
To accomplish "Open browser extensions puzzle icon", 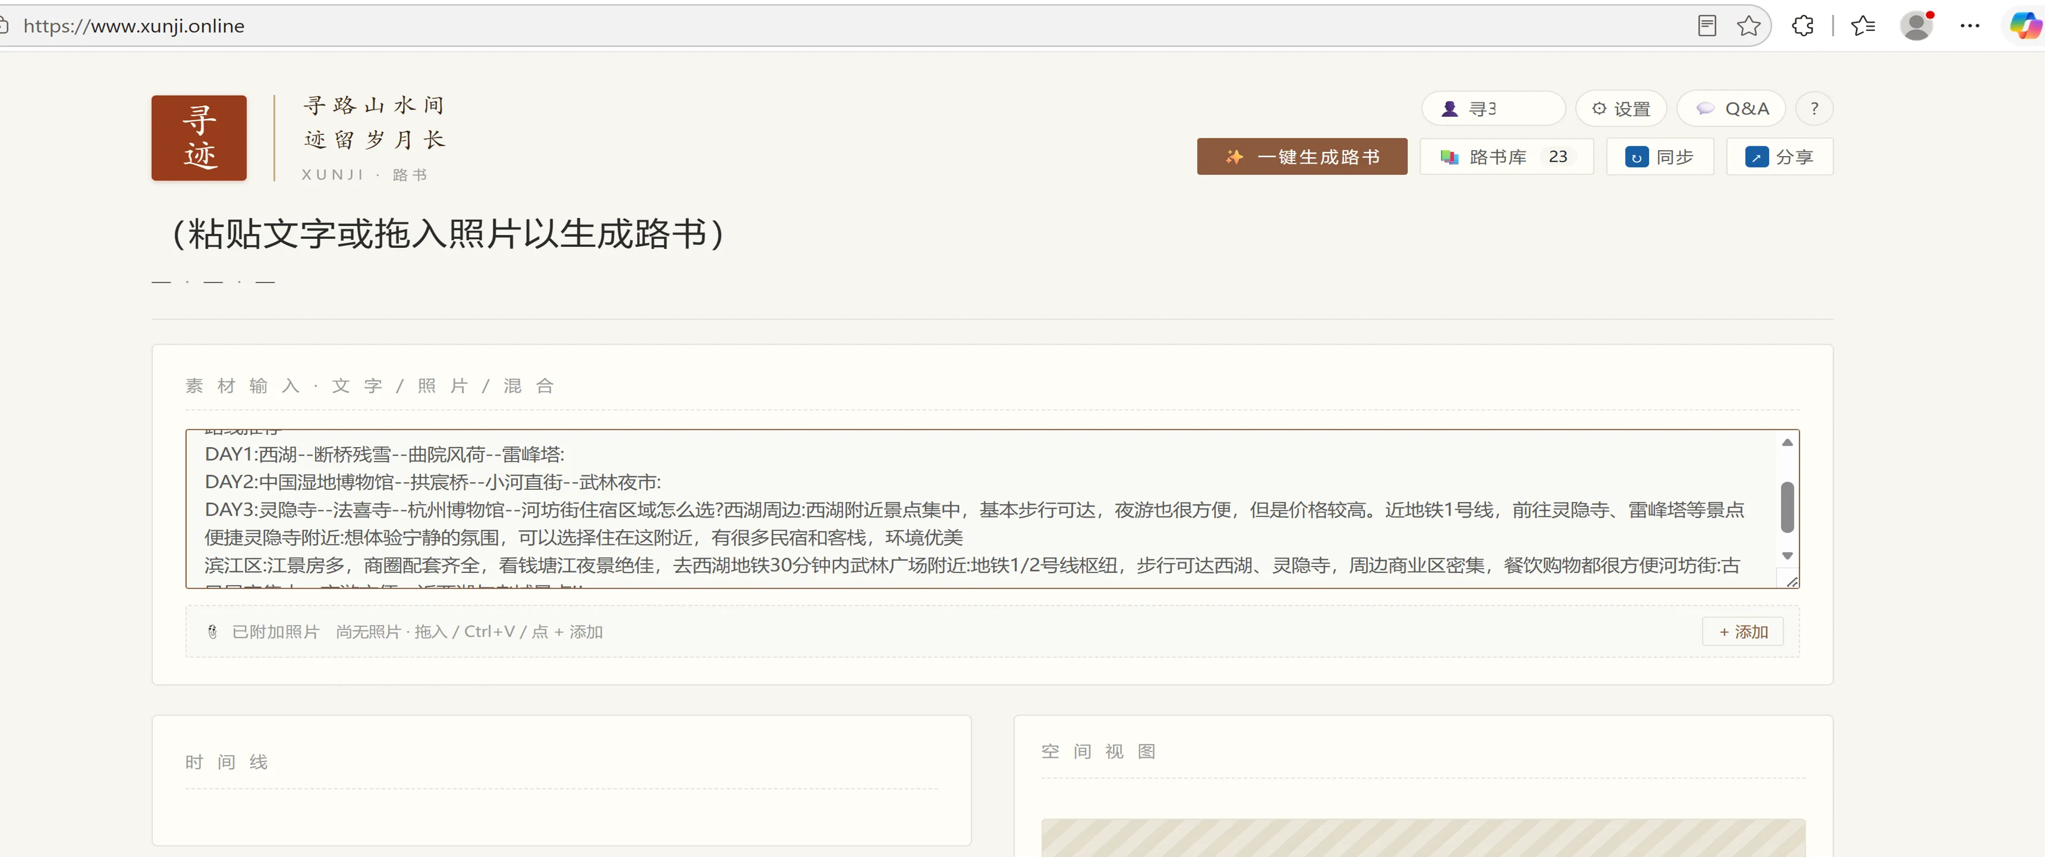I will pos(1802,25).
